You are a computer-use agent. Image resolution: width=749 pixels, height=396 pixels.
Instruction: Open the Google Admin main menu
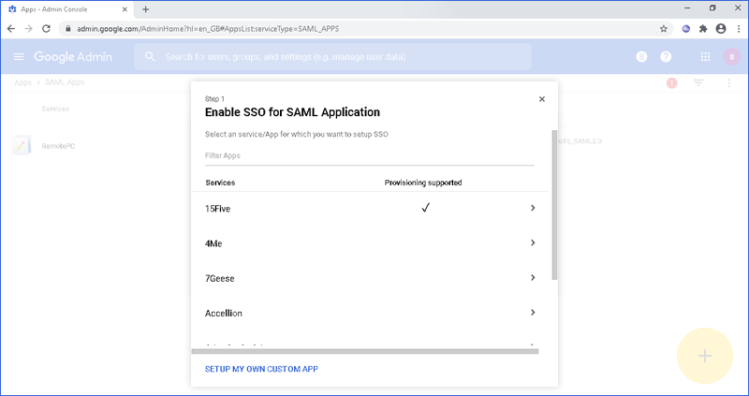19,57
